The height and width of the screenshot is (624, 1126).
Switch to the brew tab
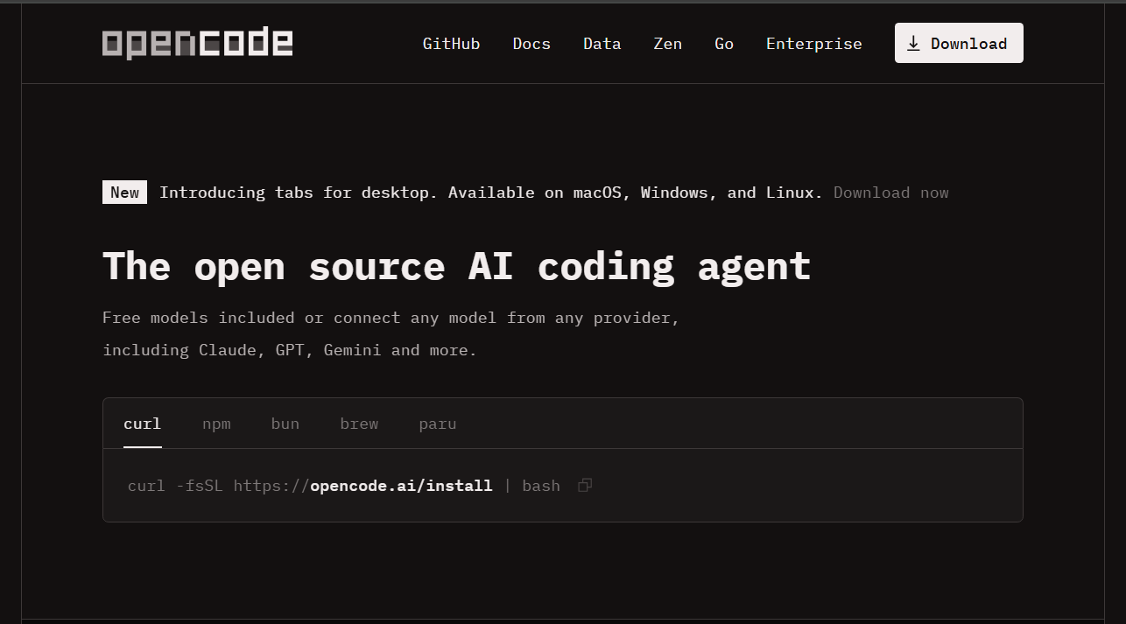(359, 424)
